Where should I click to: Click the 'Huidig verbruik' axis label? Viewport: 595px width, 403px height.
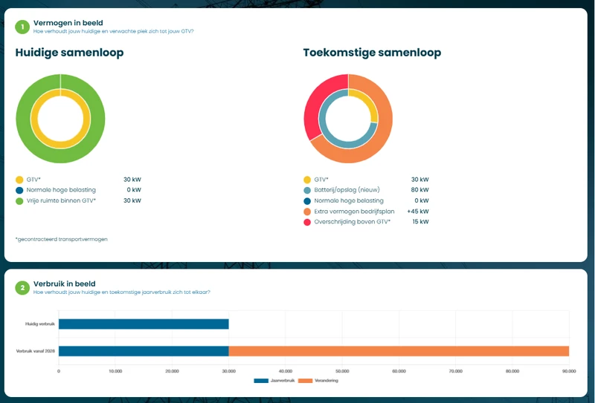click(x=40, y=324)
